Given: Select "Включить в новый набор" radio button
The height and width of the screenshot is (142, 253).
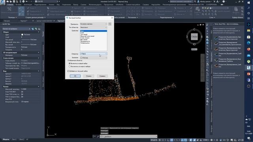Looking at the screenshot, I should (70, 64).
